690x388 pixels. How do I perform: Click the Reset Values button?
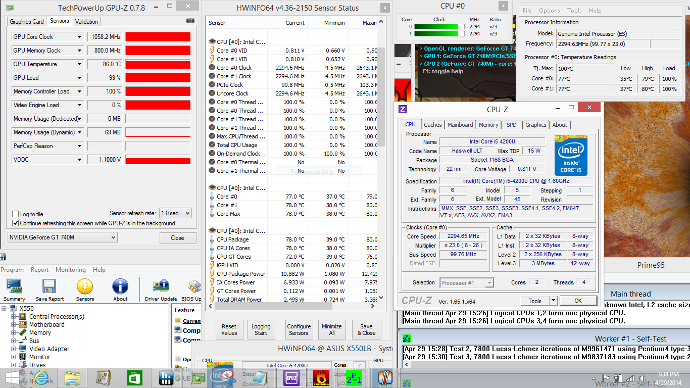229,330
